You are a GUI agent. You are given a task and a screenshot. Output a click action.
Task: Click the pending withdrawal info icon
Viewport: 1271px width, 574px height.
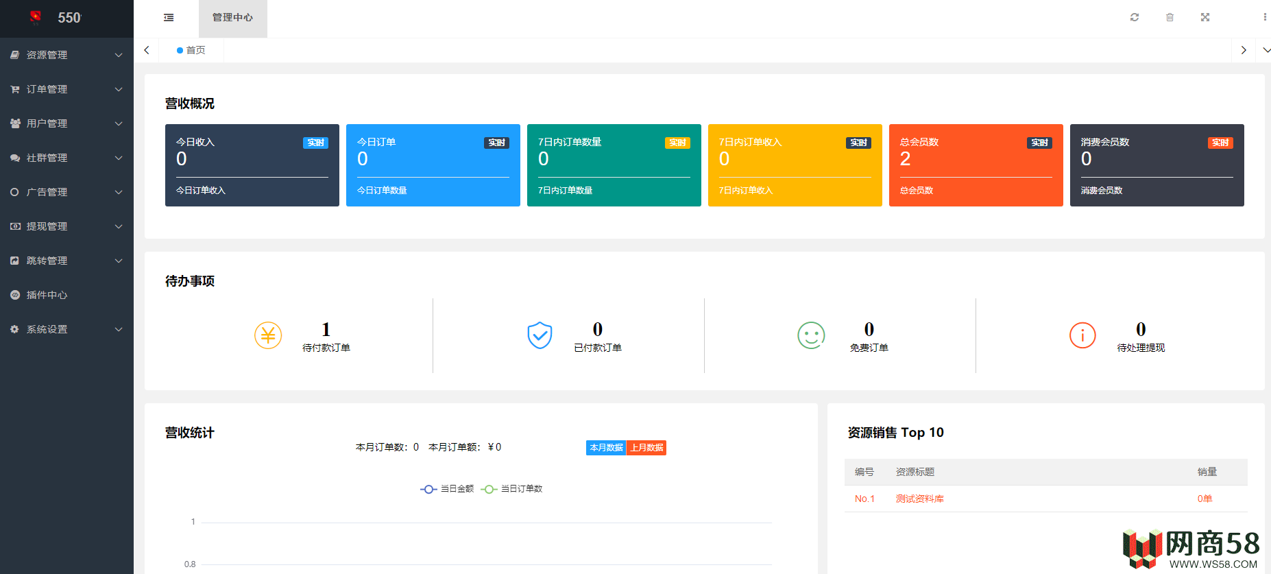pos(1082,335)
